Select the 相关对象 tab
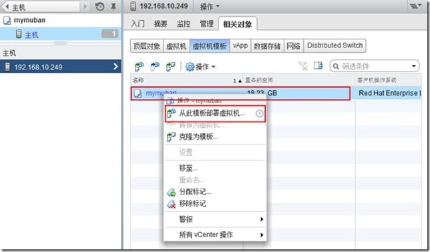The image size is (430, 252). [x=238, y=24]
